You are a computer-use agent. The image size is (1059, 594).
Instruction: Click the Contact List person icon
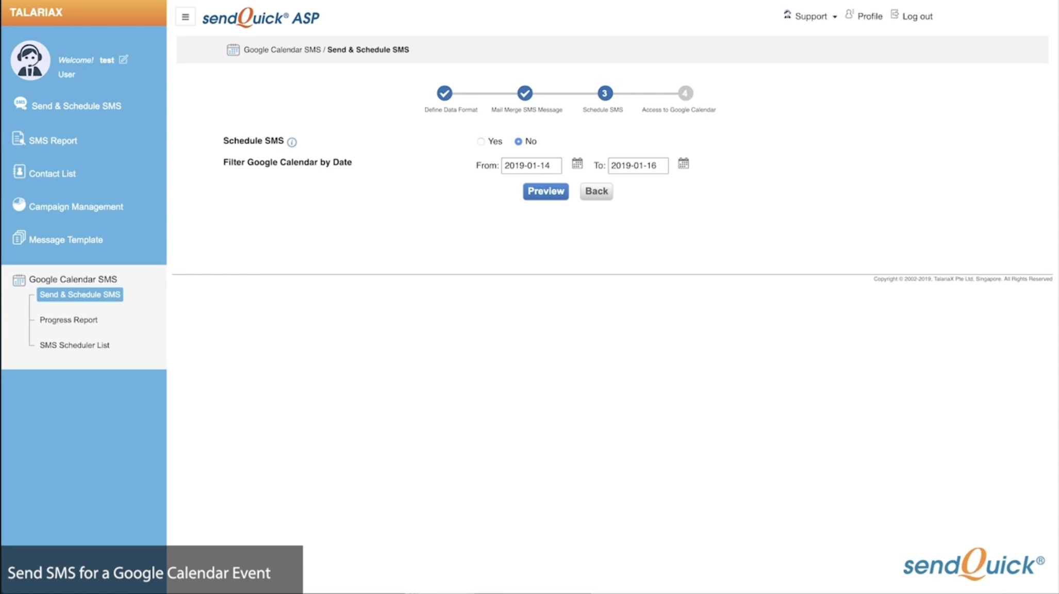tap(19, 172)
